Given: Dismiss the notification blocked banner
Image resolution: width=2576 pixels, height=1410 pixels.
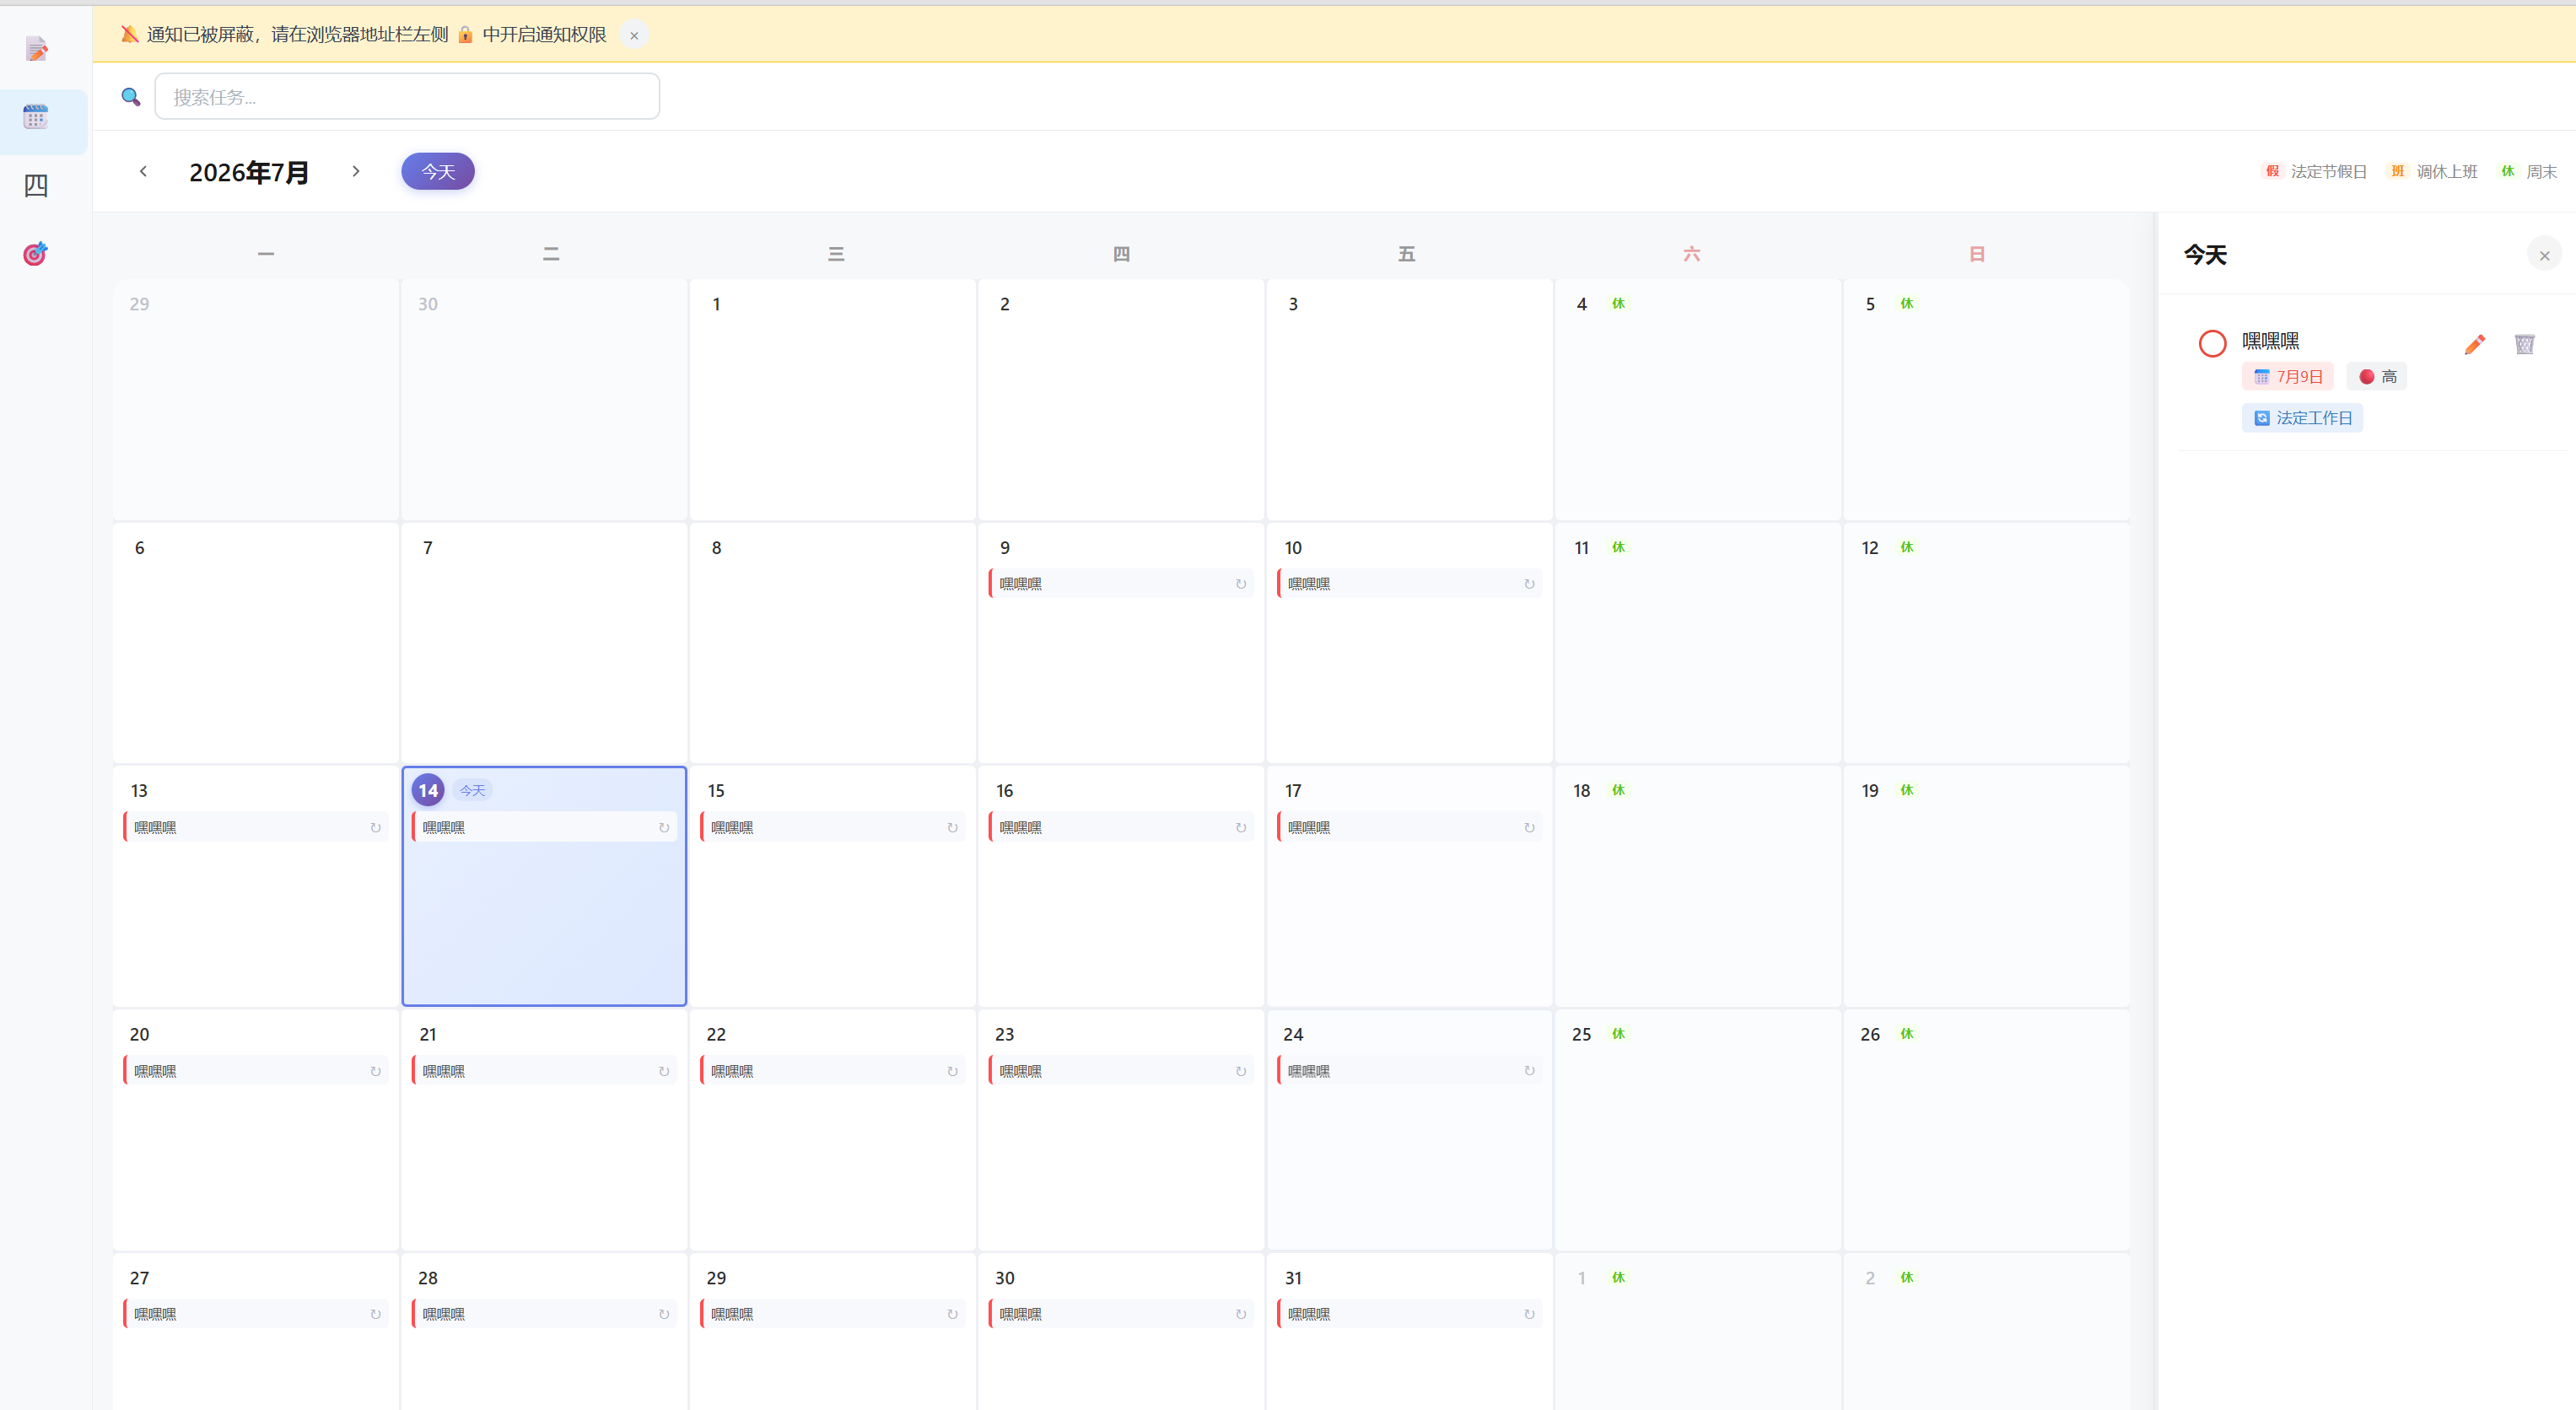Looking at the screenshot, I should [x=634, y=35].
